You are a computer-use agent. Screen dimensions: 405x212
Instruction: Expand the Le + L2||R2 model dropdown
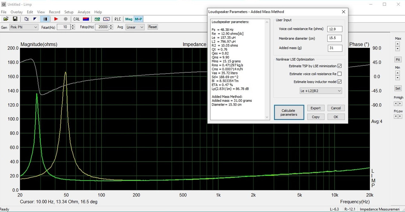[x=321, y=91]
